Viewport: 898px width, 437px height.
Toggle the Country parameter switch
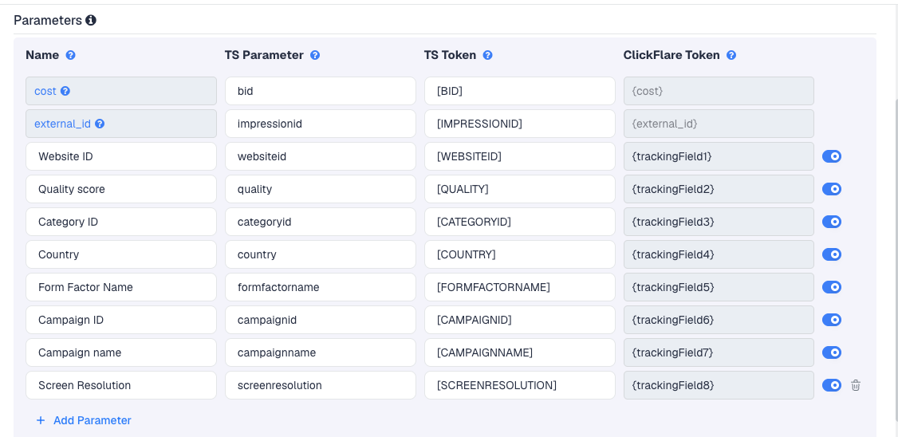click(832, 254)
